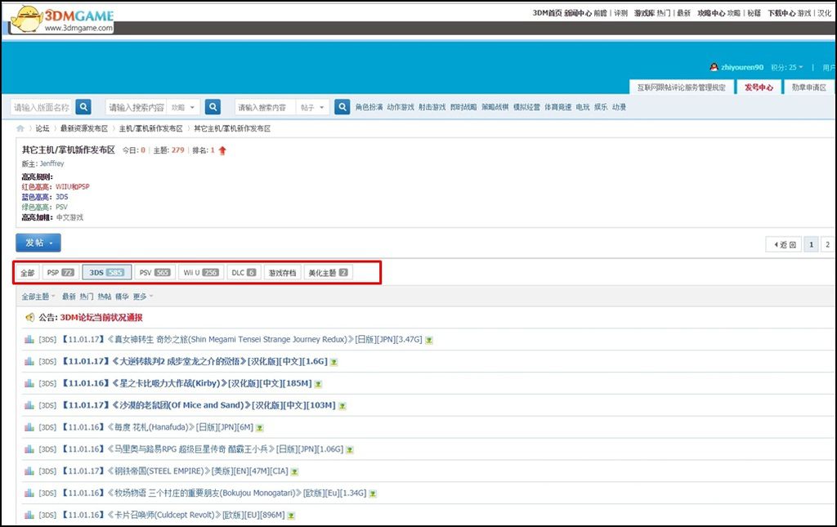Open the 帖子 search type dropdown
Viewport: 837px width, 527px height.
pos(313,107)
